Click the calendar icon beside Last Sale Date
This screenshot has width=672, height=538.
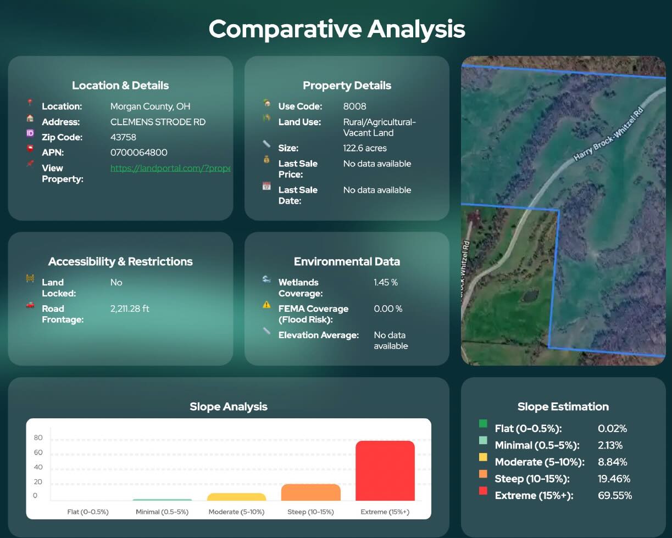point(266,186)
